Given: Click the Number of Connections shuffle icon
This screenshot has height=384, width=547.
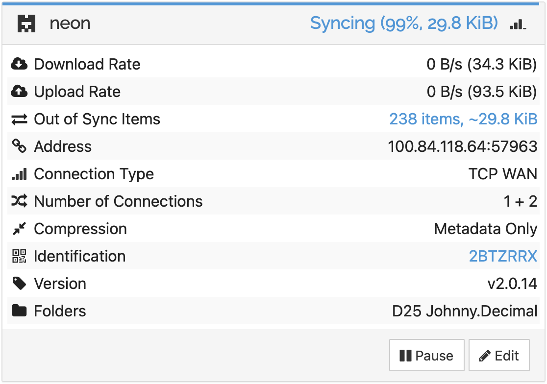Looking at the screenshot, I should click(x=19, y=201).
